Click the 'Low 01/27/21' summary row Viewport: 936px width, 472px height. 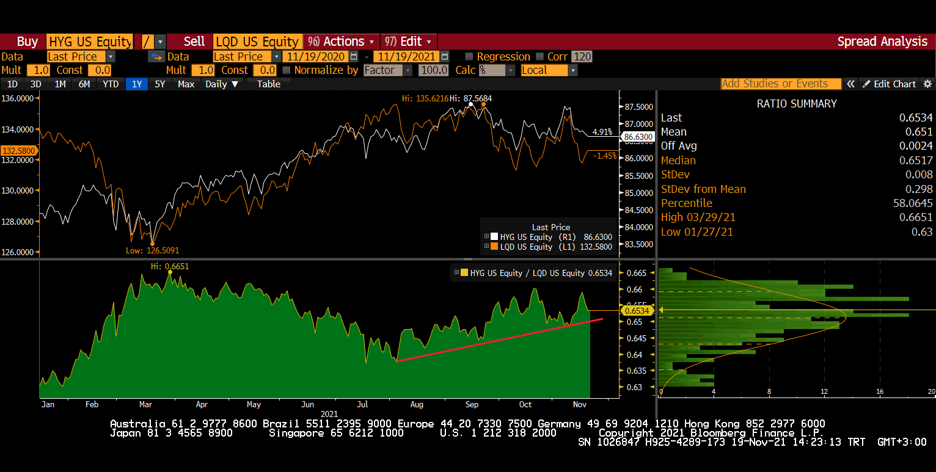click(797, 232)
